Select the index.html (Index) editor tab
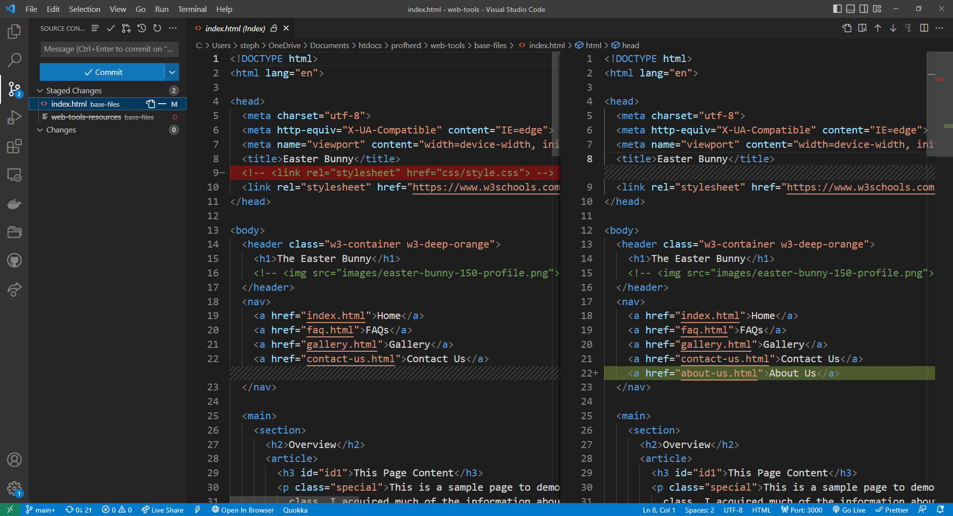953x516 pixels. click(x=235, y=28)
